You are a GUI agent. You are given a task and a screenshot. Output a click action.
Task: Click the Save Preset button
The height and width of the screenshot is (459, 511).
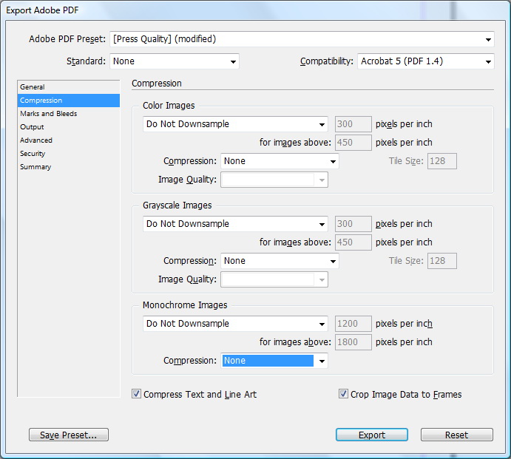click(x=69, y=435)
